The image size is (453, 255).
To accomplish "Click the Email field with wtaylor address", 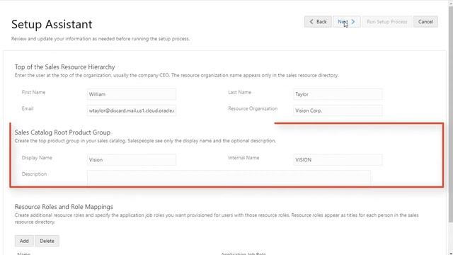I will tap(132, 110).
